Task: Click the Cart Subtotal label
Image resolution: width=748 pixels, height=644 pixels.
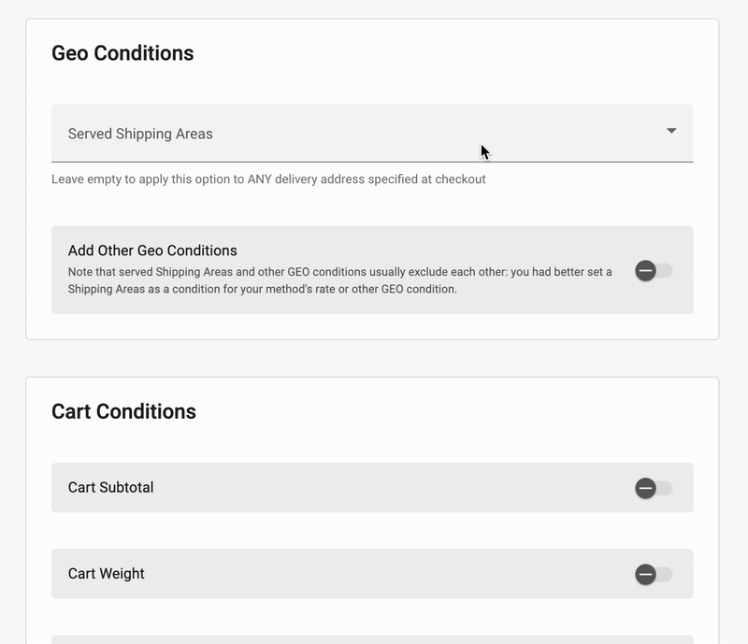Action: (110, 488)
